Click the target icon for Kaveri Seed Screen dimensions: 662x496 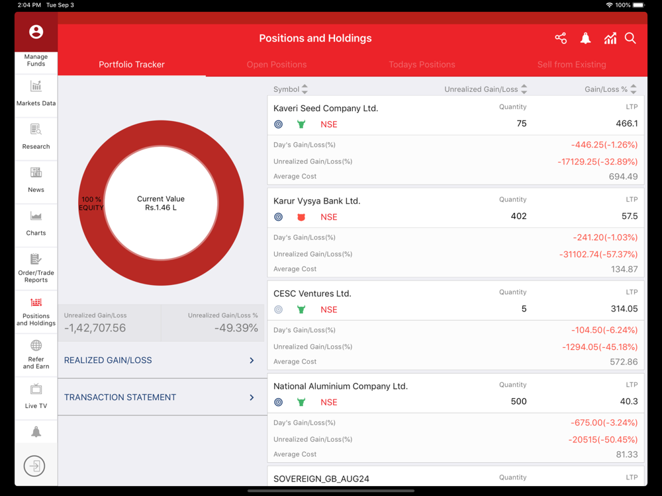click(278, 124)
